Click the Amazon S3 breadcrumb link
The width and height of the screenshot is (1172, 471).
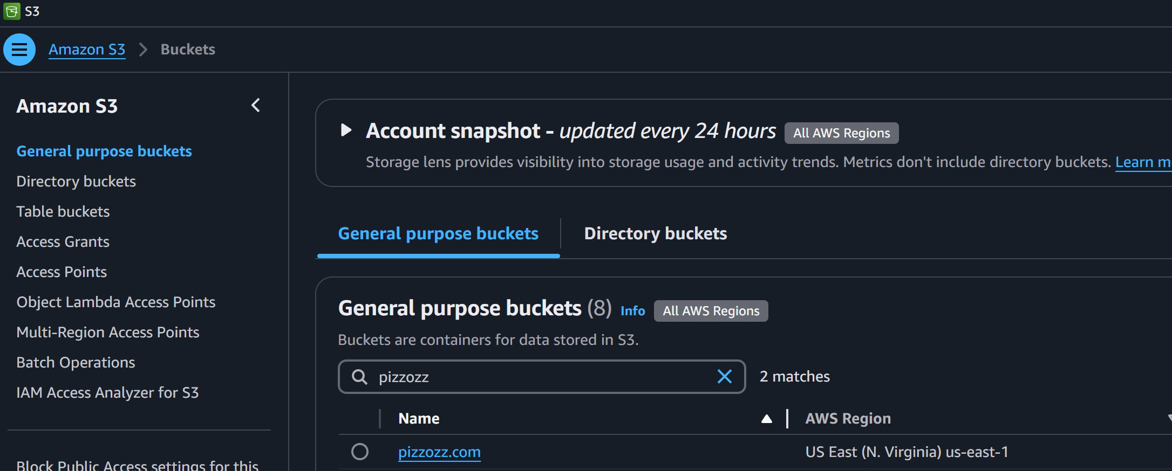[87, 50]
